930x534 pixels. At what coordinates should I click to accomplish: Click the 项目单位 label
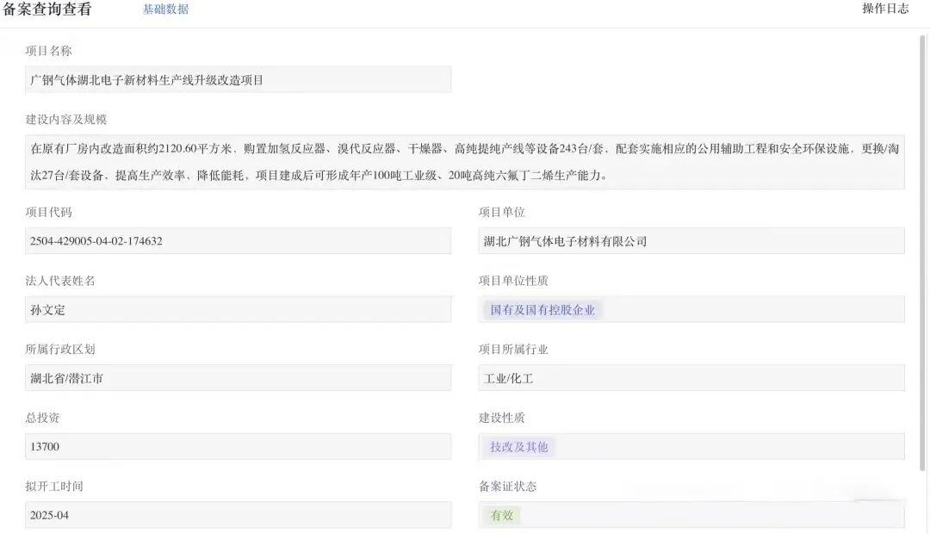[x=502, y=212]
